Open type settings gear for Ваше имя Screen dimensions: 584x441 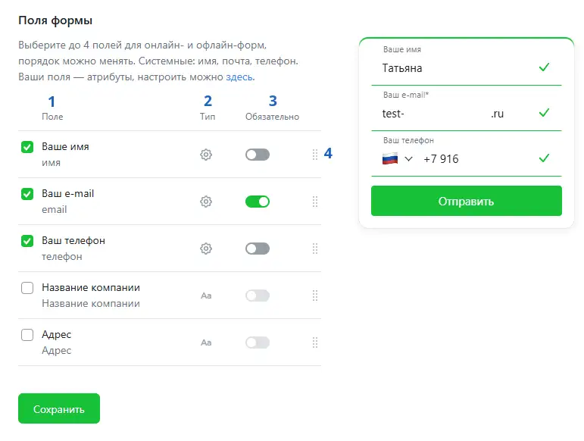pyautogui.click(x=206, y=155)
